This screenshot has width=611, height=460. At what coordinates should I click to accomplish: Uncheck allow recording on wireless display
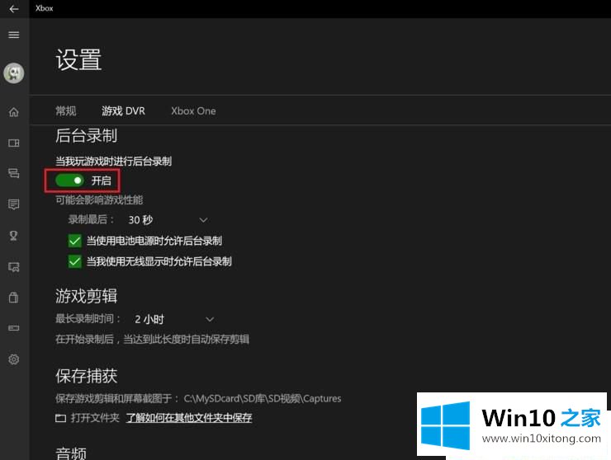click(75, 261)
